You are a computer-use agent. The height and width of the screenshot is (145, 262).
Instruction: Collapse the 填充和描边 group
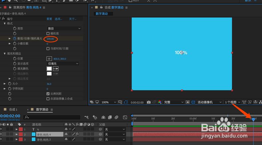pos(5,54)
